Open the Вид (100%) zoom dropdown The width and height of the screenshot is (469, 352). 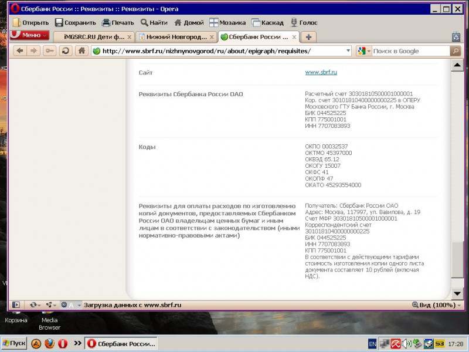436,305
